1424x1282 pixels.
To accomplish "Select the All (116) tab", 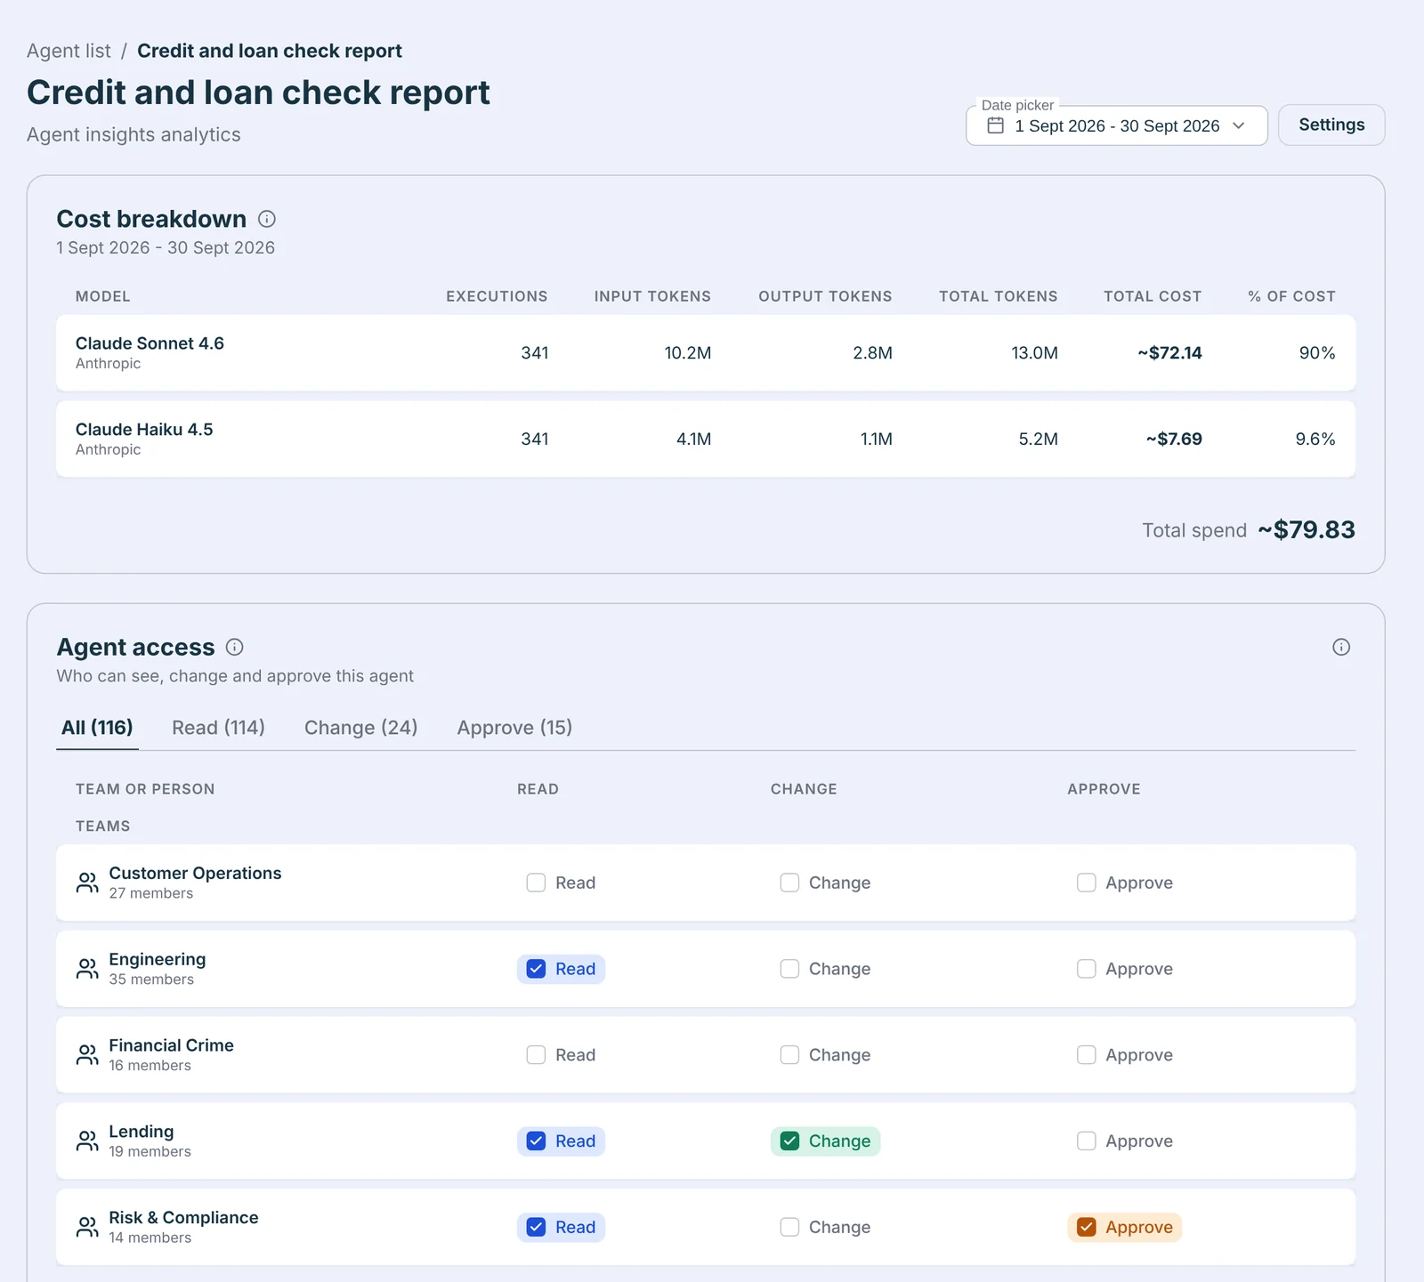I will 97,728.
